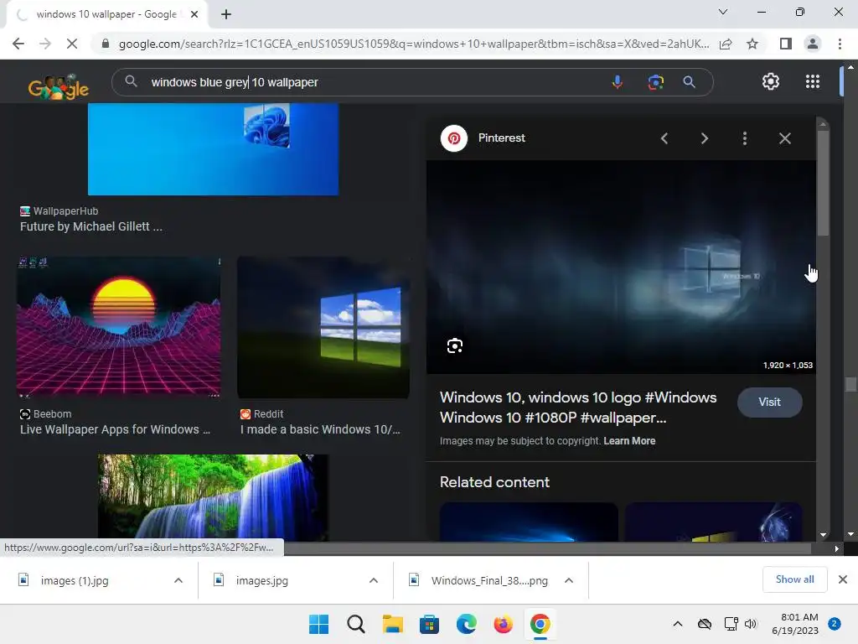Open Live Wallpaper Apps for Windows link
Image resolution: width=858 pixels, height=644 pixels.
point(115,429)
